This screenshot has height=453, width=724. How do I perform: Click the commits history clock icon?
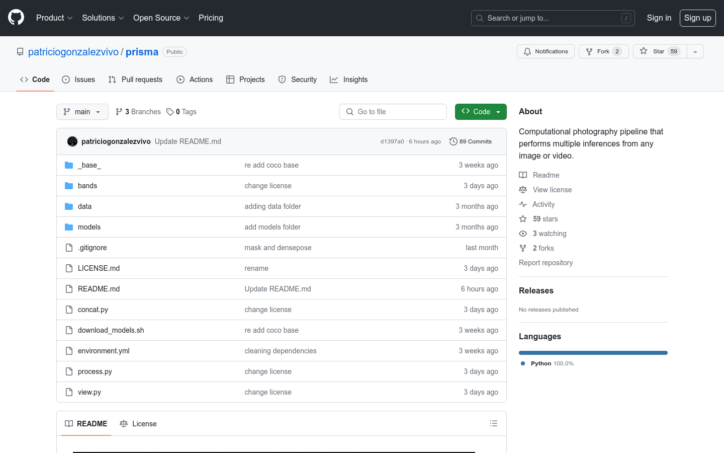(x=453, y=141)
